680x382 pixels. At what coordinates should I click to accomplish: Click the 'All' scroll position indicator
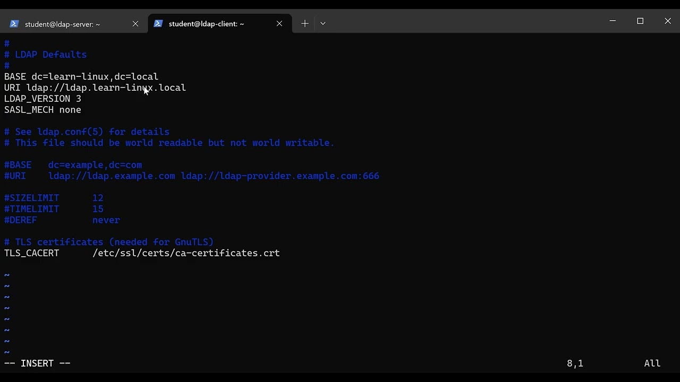pyautogui.click(x=652, y=363)
